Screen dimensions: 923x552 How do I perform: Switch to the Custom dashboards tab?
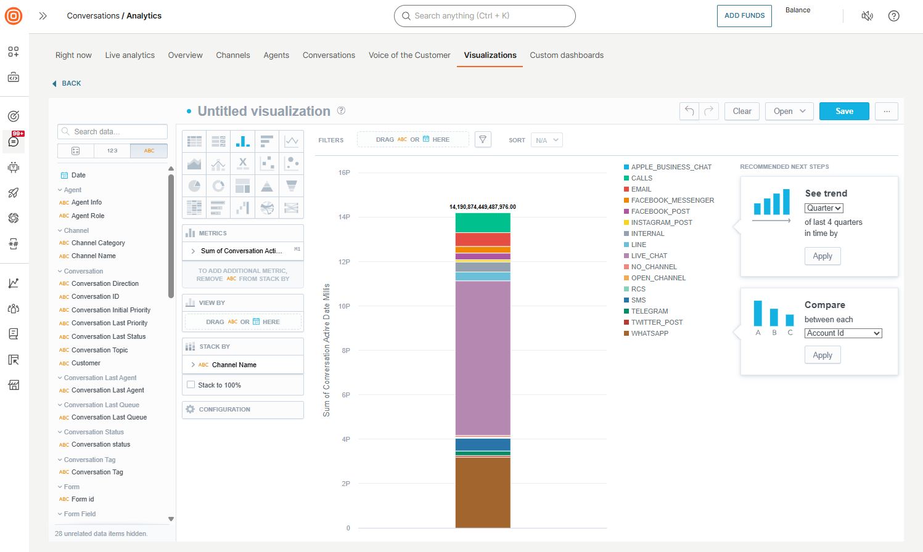[x=567, y=55]
